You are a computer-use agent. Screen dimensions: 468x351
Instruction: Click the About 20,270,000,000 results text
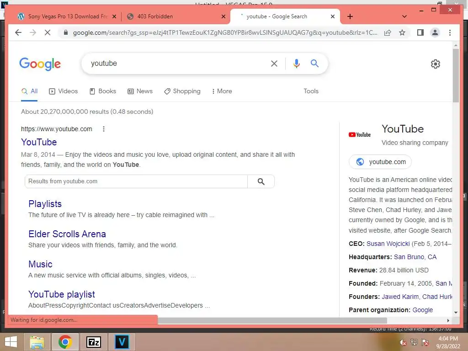pos(87,112)
